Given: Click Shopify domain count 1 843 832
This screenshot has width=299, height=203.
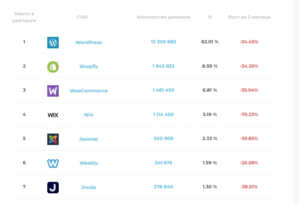Looking at the screenshot, I should [163, 66].
